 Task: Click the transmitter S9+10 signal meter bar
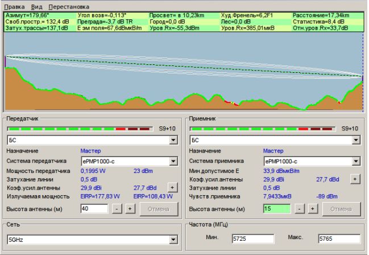tap(81, 129)
